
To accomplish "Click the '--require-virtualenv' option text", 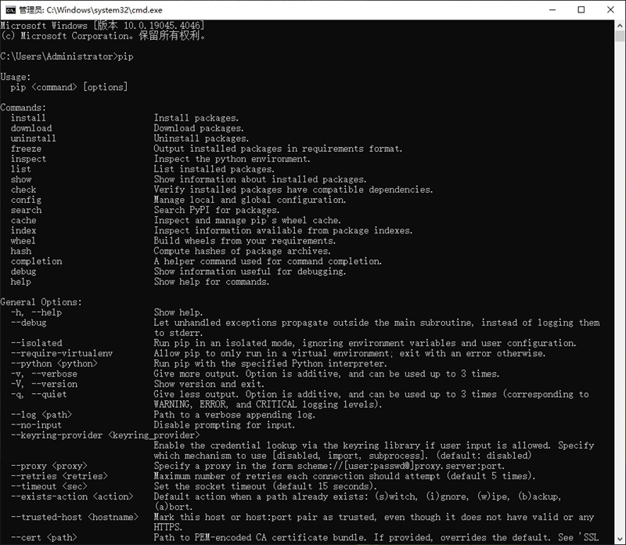I will click(x=62, y=353).
